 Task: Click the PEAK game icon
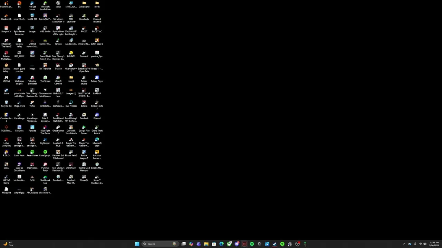coord(32,54)
